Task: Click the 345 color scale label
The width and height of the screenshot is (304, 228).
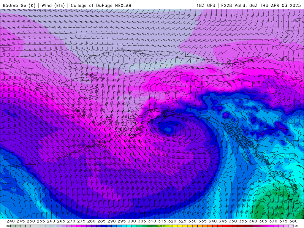Action: tap(223, 221)
